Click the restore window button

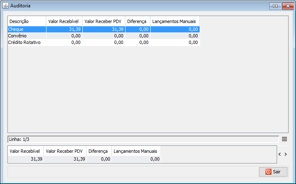click(x=275, y=6)
